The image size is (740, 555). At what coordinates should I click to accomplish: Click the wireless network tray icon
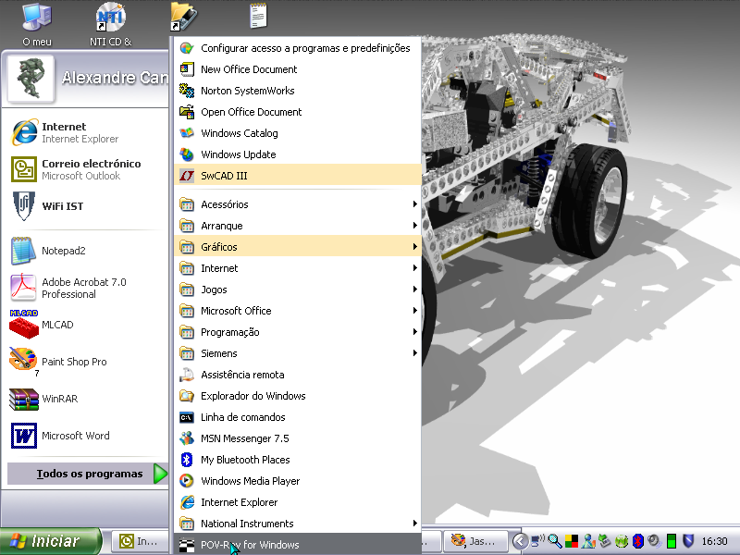(537, 541)
